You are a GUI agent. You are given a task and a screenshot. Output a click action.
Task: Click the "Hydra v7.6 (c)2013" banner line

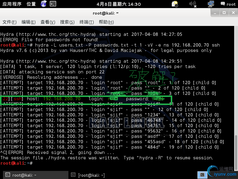point(106,50)
